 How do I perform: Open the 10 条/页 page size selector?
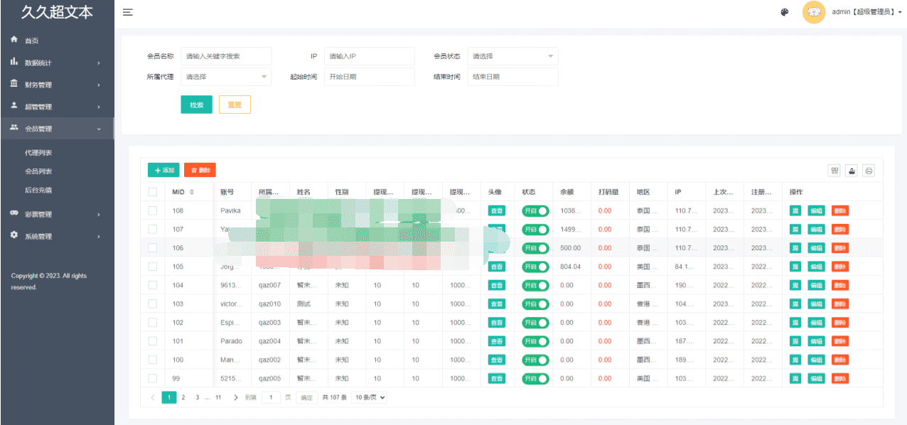(x=370, y=397)
